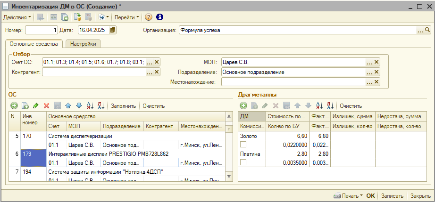Add a row in the Драгметаллы table
435x202 pixels.
(243, 106)
